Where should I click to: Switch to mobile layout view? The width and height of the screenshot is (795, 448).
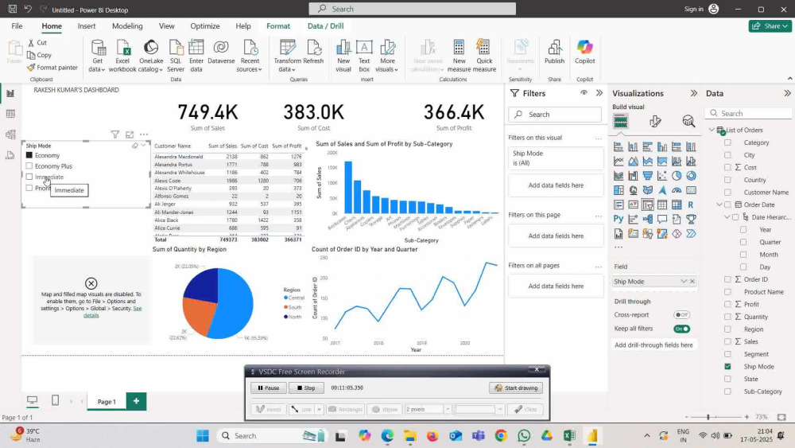pyautogui.click(x=56, y=401)
